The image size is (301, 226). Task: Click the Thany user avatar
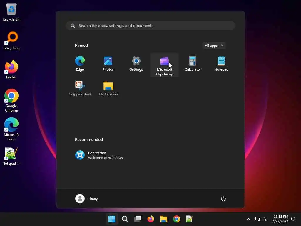point(80,199)
